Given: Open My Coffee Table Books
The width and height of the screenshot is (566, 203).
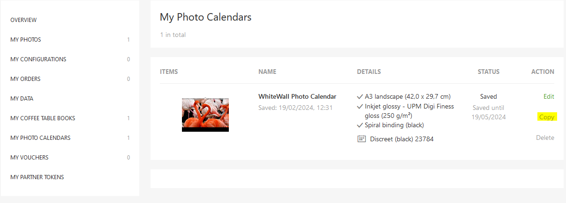Looking at the screenshot, I should pos(43,118).
